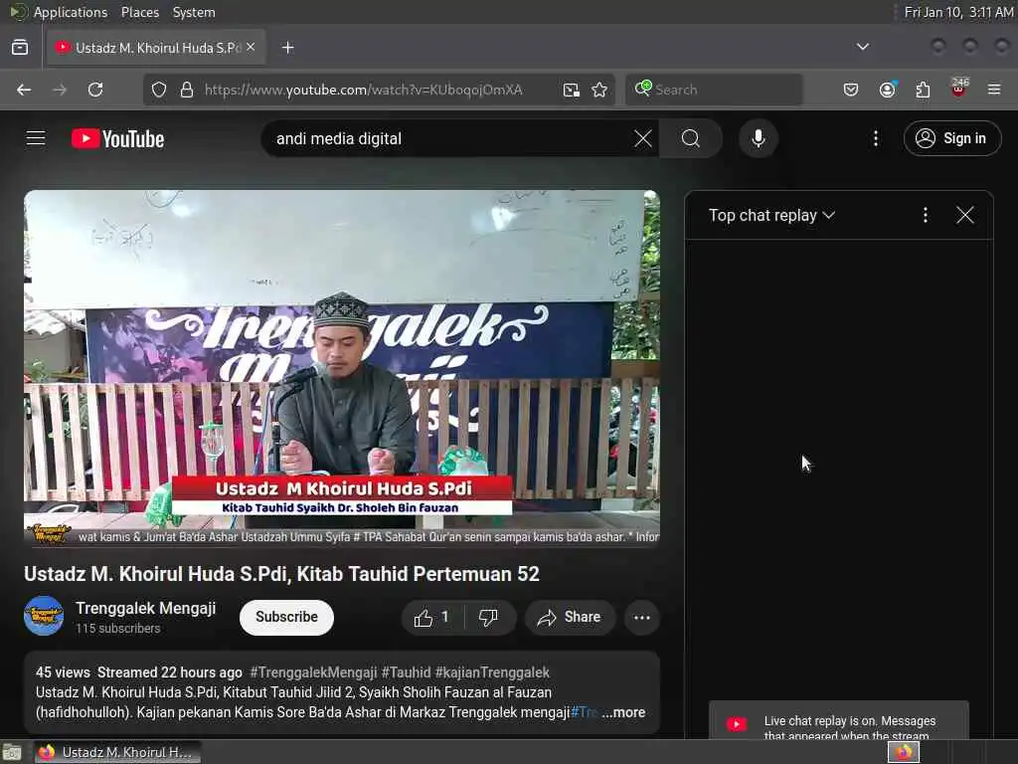Click the video player to toggle playback
Screen dimensions: 1018x764
(342, 368)
